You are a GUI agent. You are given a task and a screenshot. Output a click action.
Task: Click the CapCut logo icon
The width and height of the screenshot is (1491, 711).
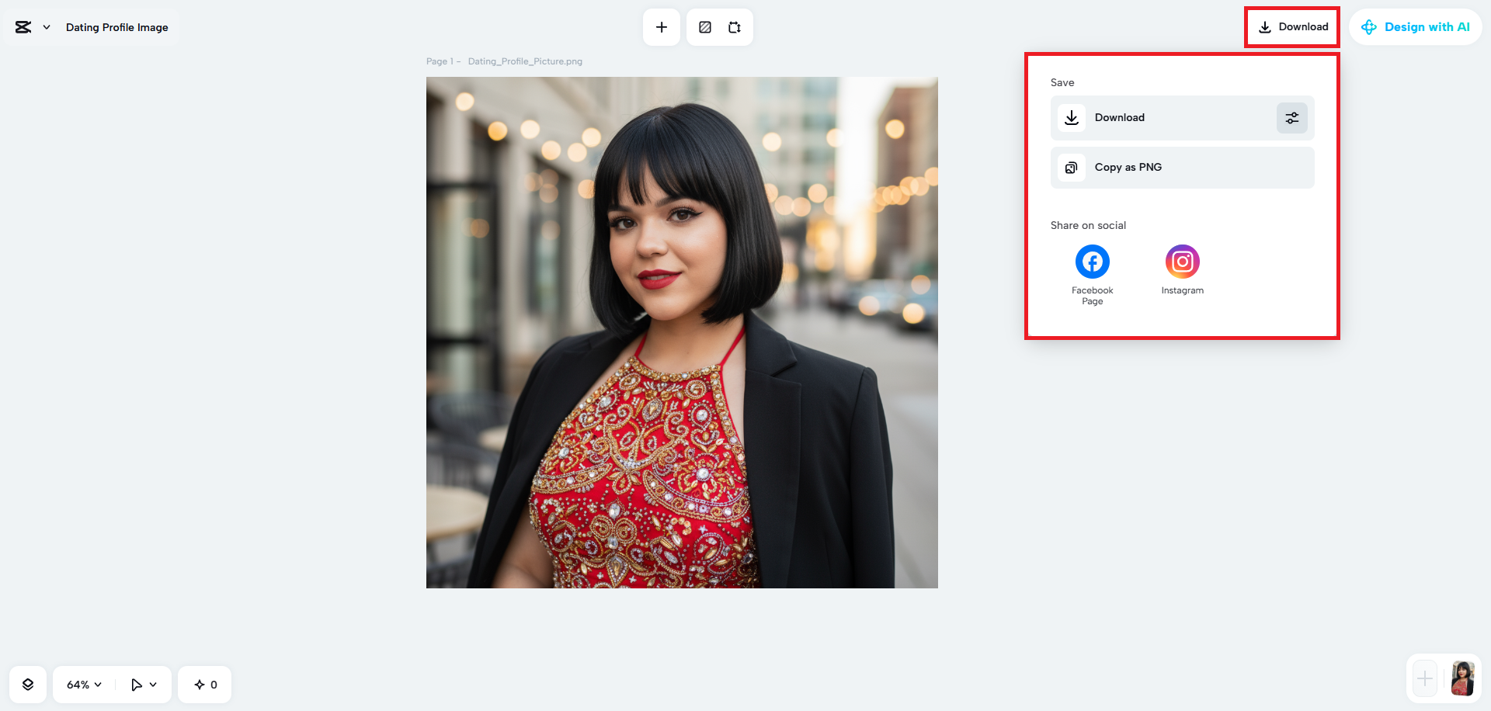click(x=21, y=26)
